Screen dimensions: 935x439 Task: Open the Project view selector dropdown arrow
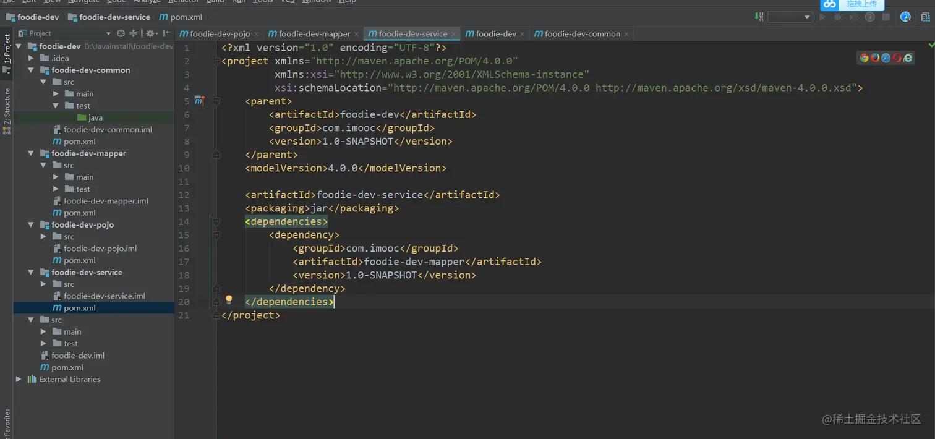pyautogui.click(x=108, y=33)
